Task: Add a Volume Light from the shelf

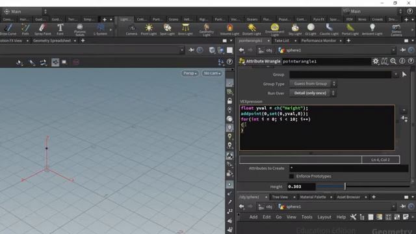Action: point(229,29)
